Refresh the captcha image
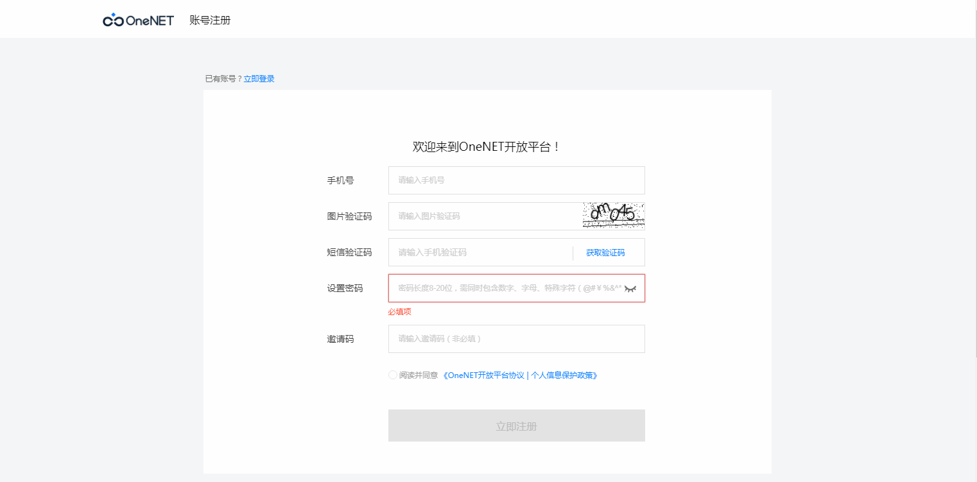977x482 pixels. 613,216
